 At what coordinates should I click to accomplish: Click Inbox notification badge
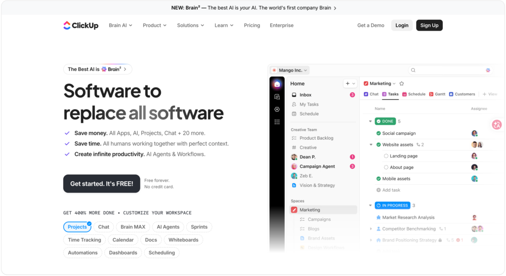tap(352, 95)
